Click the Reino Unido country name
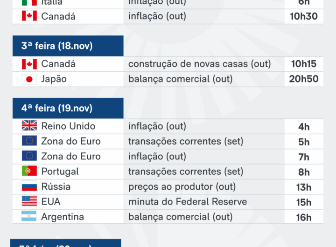The height and width of the screenshot is (247, 336). pos(68,126)
